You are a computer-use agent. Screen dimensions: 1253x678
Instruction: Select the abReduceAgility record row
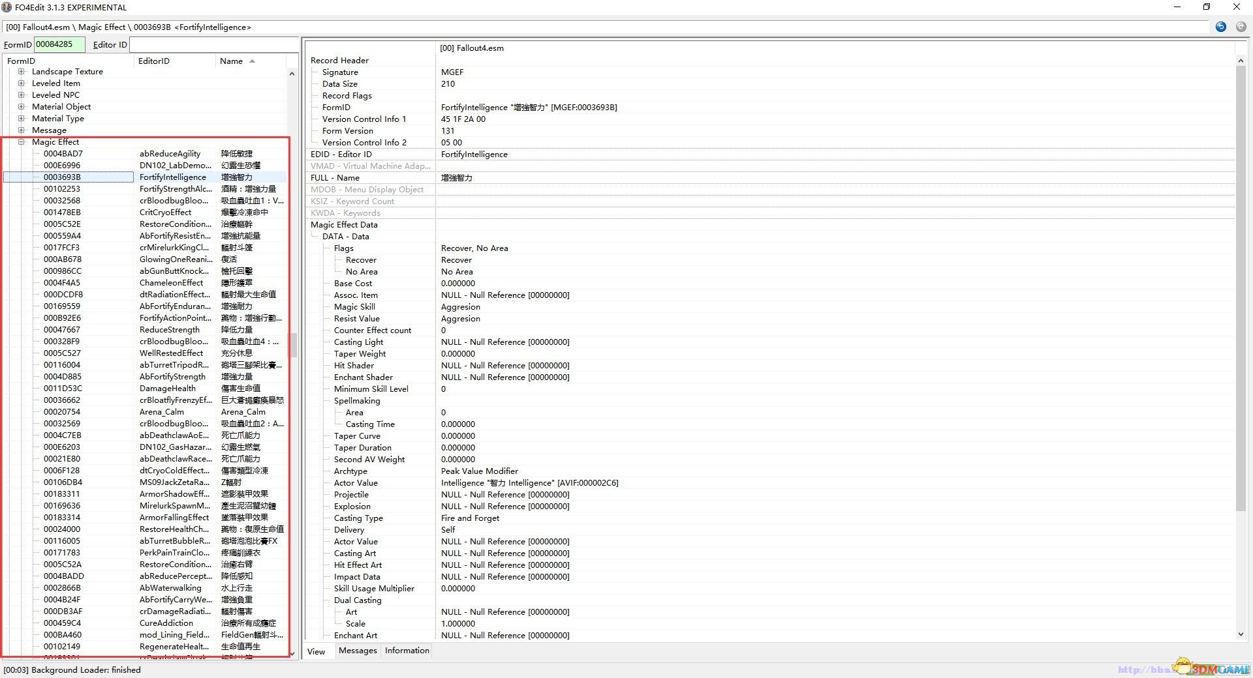click(x=145, y=154)
